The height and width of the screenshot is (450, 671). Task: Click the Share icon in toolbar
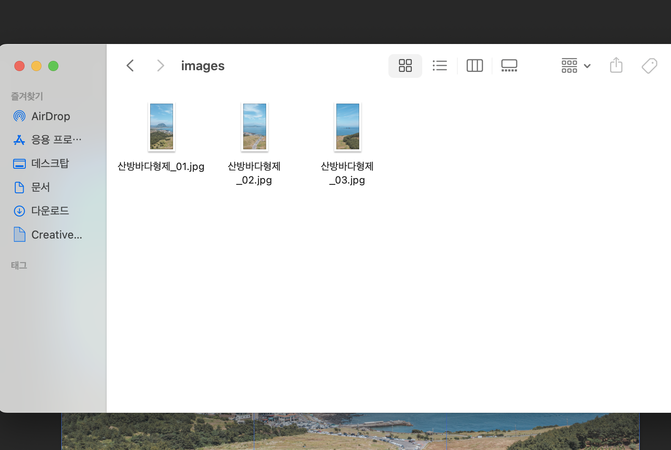pos(616,65)
